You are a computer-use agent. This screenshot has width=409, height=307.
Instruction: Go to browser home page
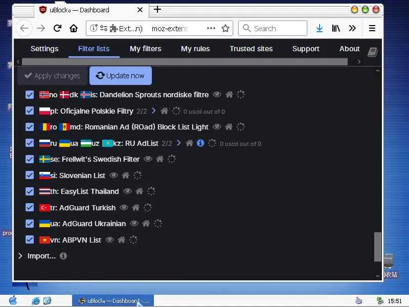point(74,28)
